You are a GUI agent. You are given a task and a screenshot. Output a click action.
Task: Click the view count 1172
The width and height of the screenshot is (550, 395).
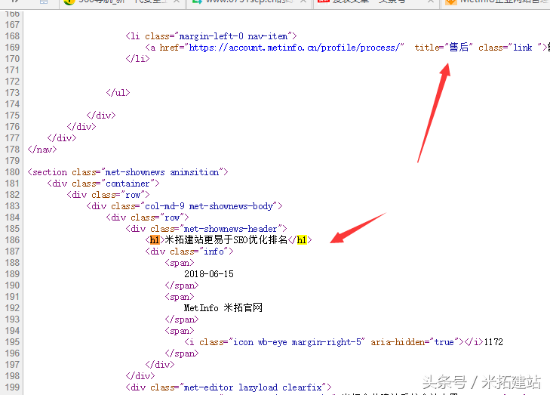click(493, 342)
